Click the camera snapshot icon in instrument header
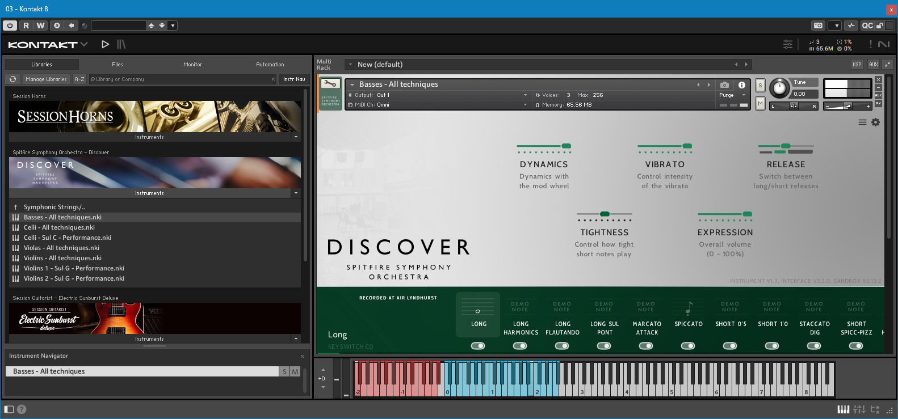Image resolution: width=898 pixels, height=419 pixels. (x=724, y=85)
